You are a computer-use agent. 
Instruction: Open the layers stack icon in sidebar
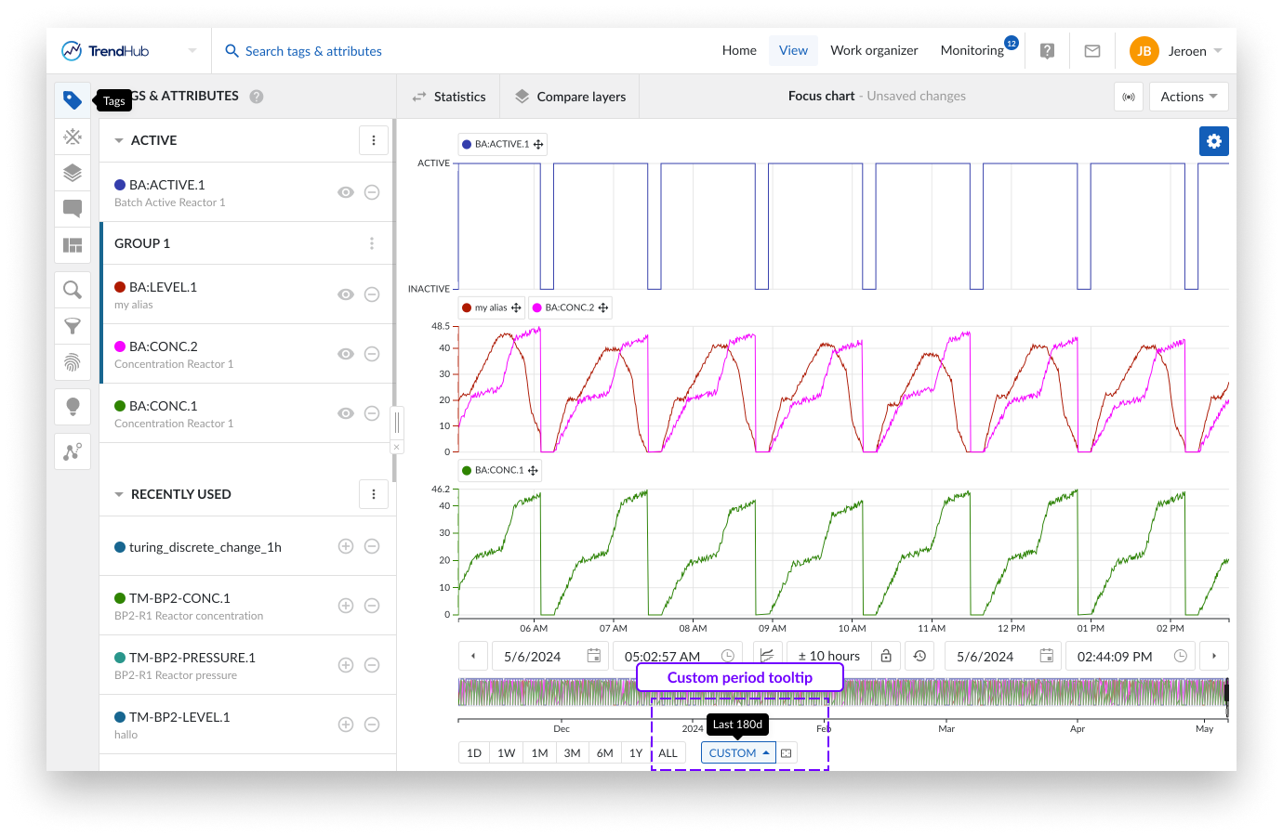[x=73, y=173]
